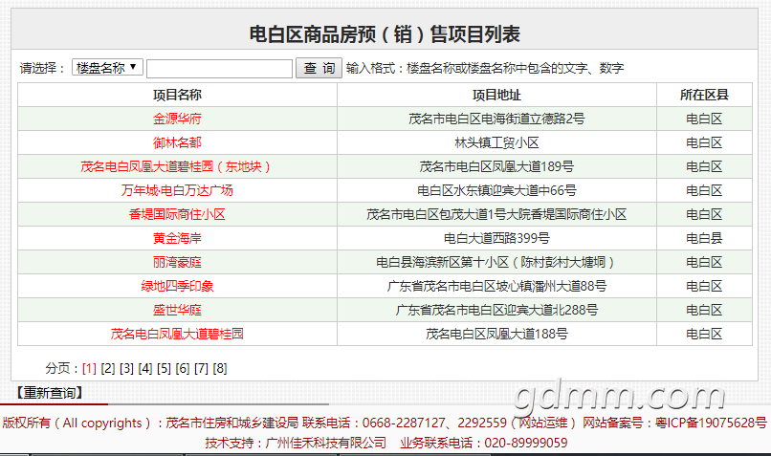Open the 盛世华庭 project link
The image size is (771, 456).
(177, 311)
